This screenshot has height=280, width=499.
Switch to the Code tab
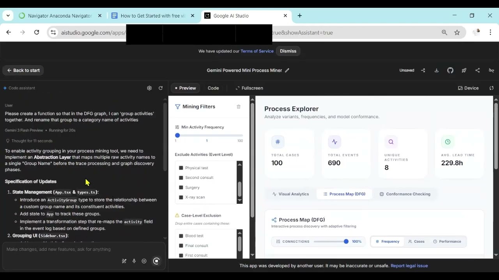pyautogui.click(x=213, y=88)
